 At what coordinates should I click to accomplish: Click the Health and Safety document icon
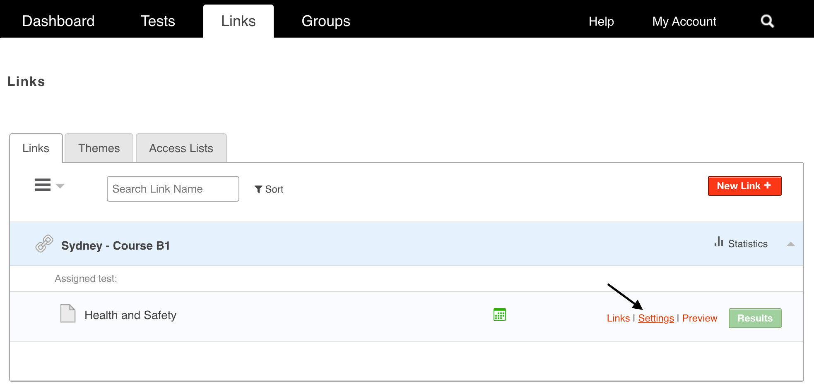pyautogui.click(x=68, y=313)
